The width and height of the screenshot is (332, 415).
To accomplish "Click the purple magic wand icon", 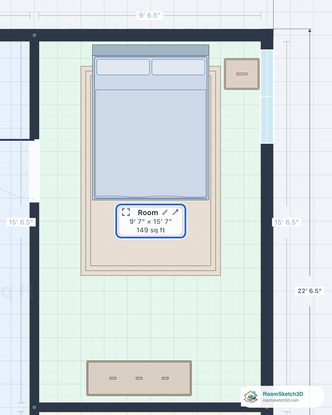I will point(175,212).
